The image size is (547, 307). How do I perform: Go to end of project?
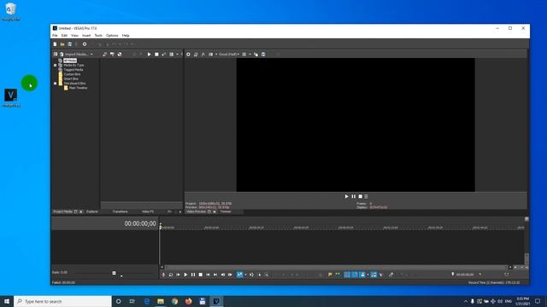[215, 275]
